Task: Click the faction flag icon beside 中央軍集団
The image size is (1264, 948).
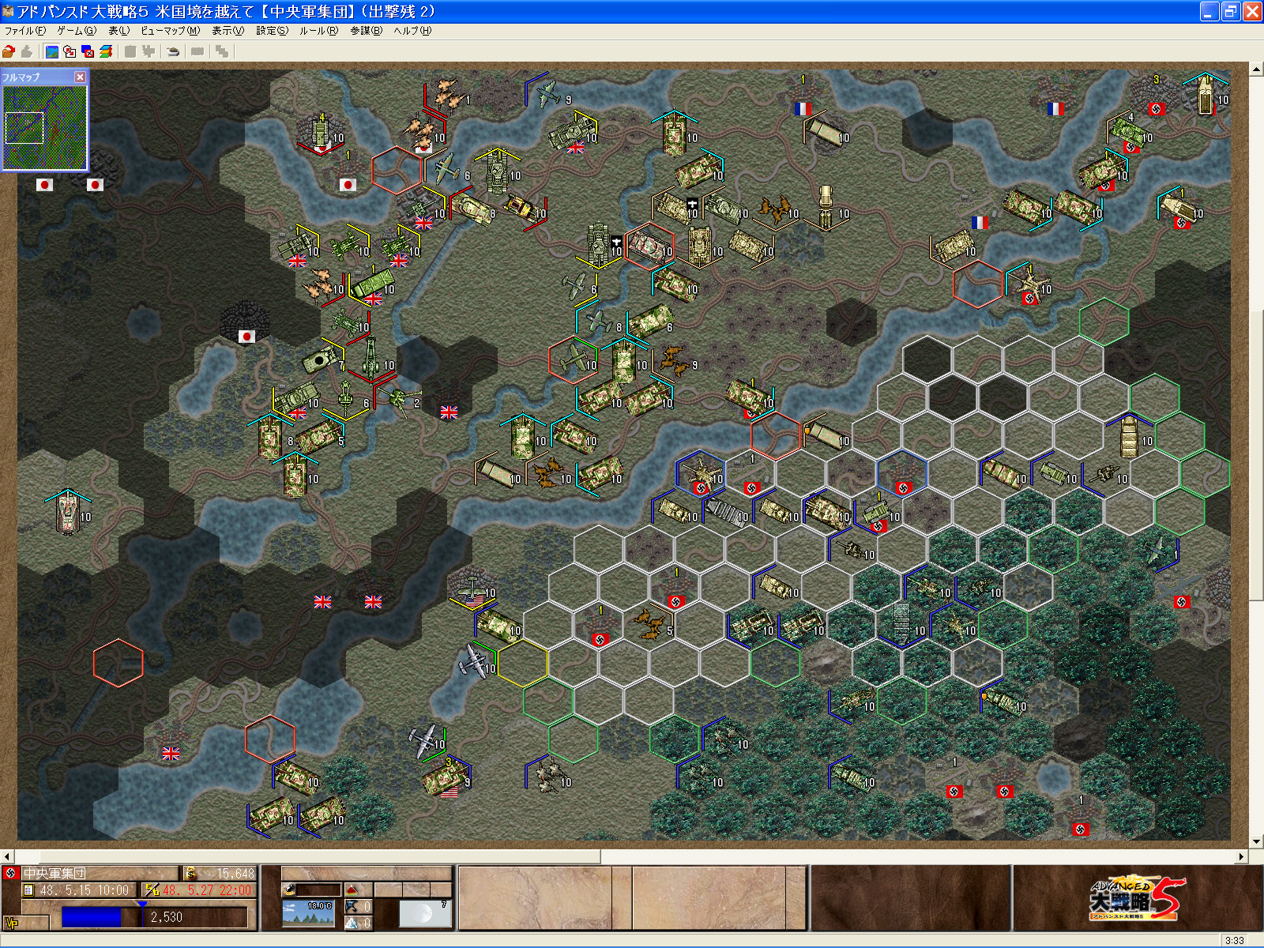Action: [x=11, y=873]
